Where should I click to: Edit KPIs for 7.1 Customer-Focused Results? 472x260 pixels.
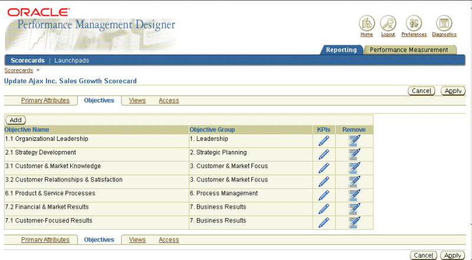click(x=323, y=223)
